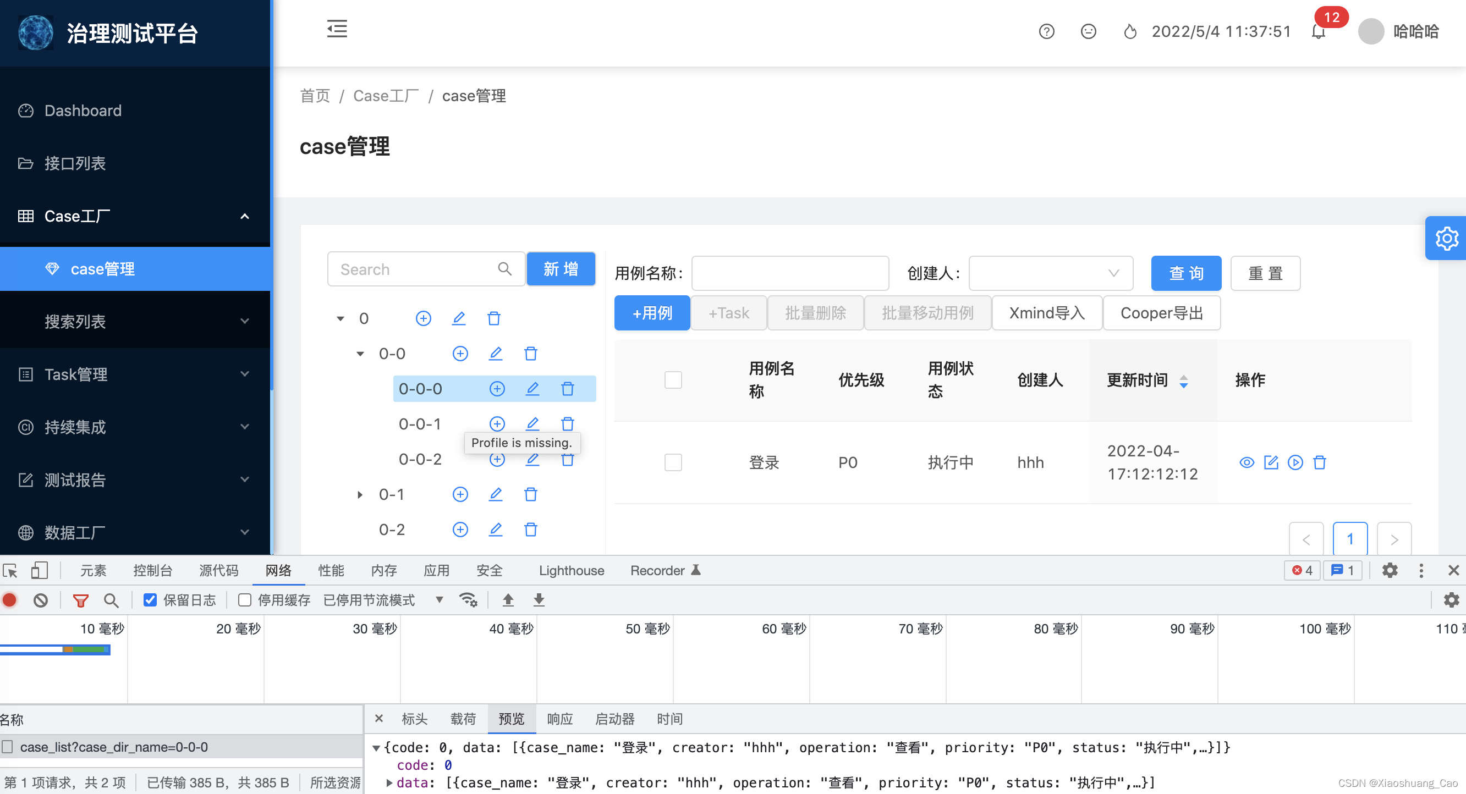
Task: Click the sidebar collapse menu icon
Action: pos(337,29)
